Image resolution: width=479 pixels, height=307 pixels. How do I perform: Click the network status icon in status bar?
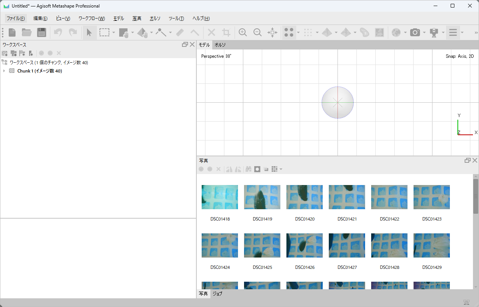click(x=467, y=302)
